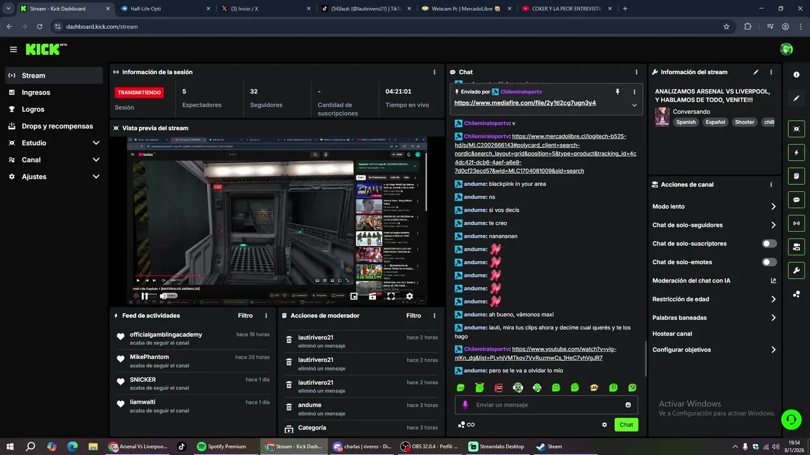Toggle Chat de solo-suscriptores switch
This screenshot has width=810, height=455.
click(x=769, y=243)
